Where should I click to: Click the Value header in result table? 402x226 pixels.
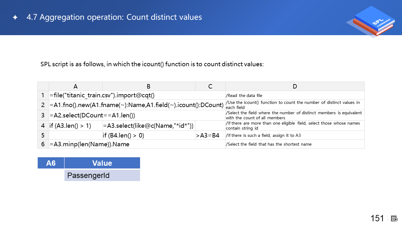click(102, 163)
